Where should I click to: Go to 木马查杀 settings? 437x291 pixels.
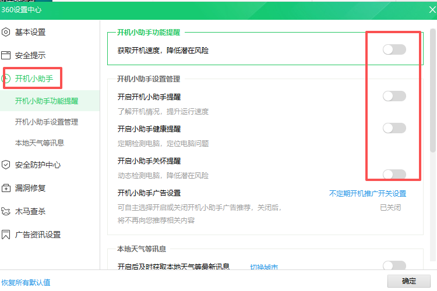coord(30,211)
